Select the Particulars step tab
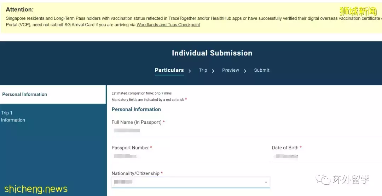This screenshot has width=382, height=196. (x=169, y=70)
